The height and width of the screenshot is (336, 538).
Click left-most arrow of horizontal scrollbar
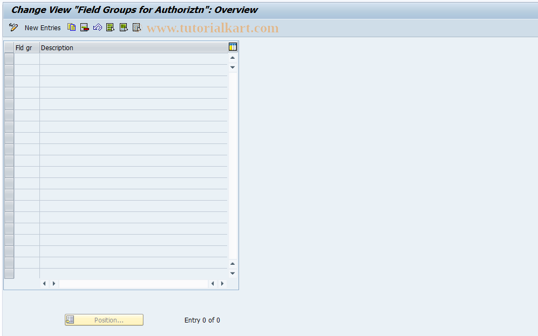tap(44, 284)
